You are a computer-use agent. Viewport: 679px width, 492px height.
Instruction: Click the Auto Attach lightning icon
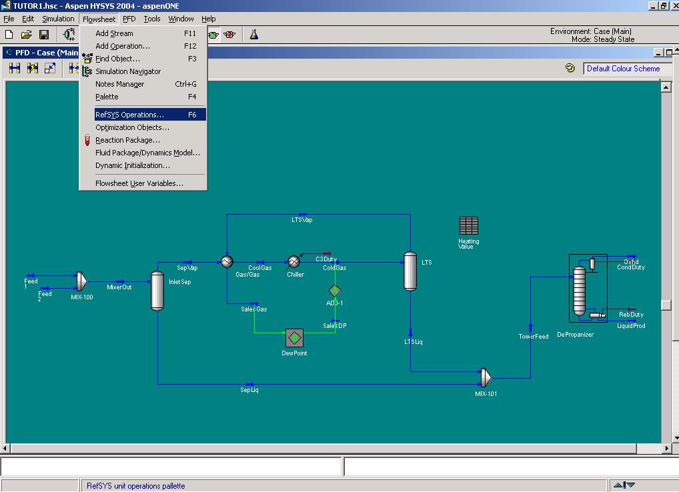(x=33, y=68)
